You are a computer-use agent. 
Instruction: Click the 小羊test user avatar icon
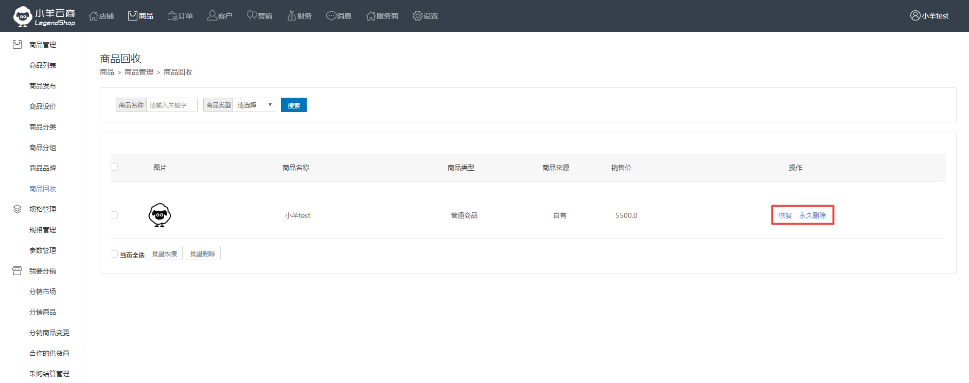coord(915,15)
